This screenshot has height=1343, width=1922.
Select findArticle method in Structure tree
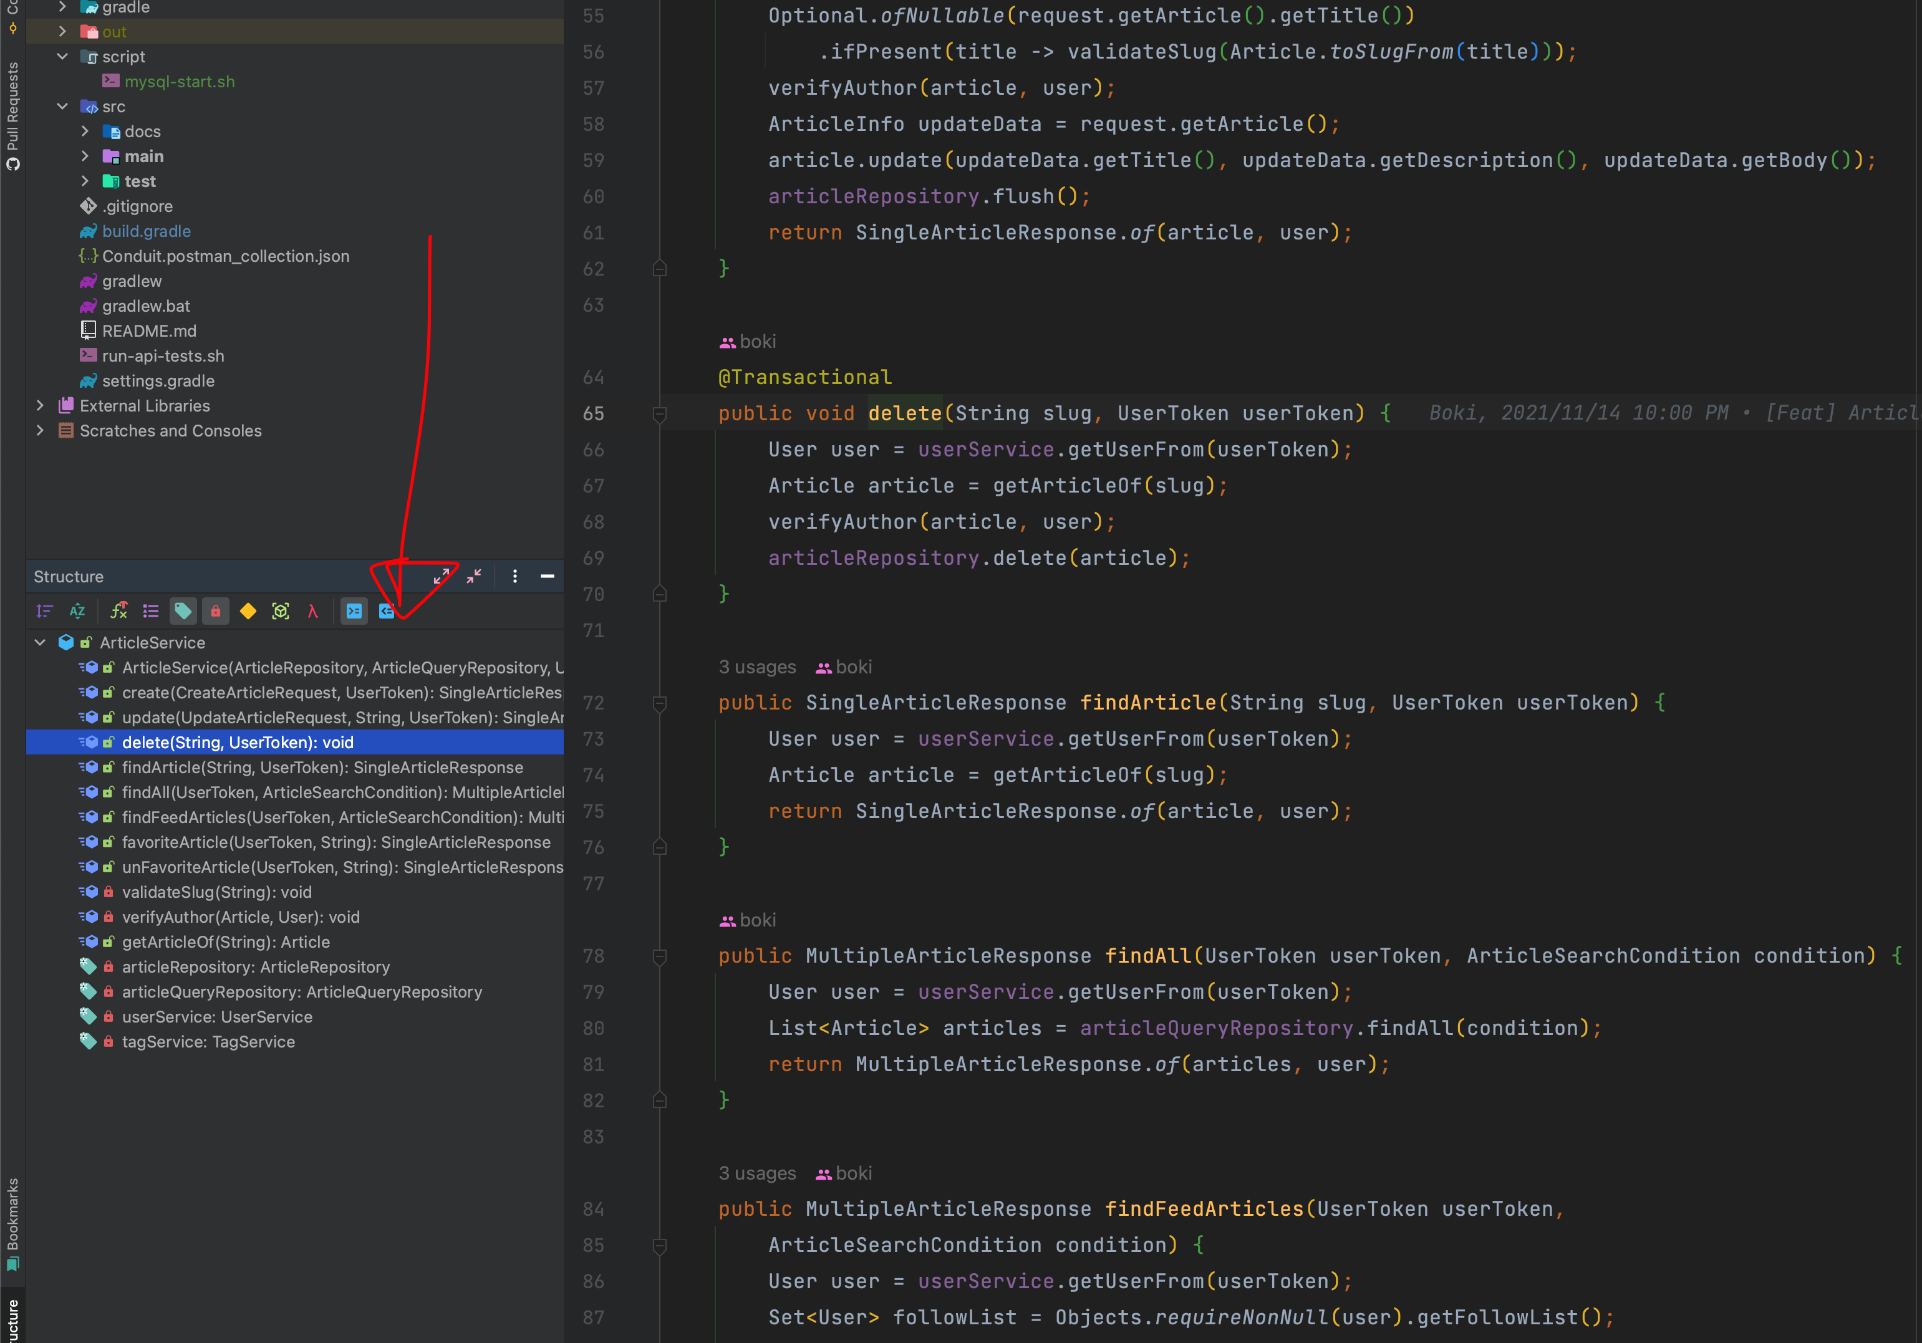click(322, 768)
